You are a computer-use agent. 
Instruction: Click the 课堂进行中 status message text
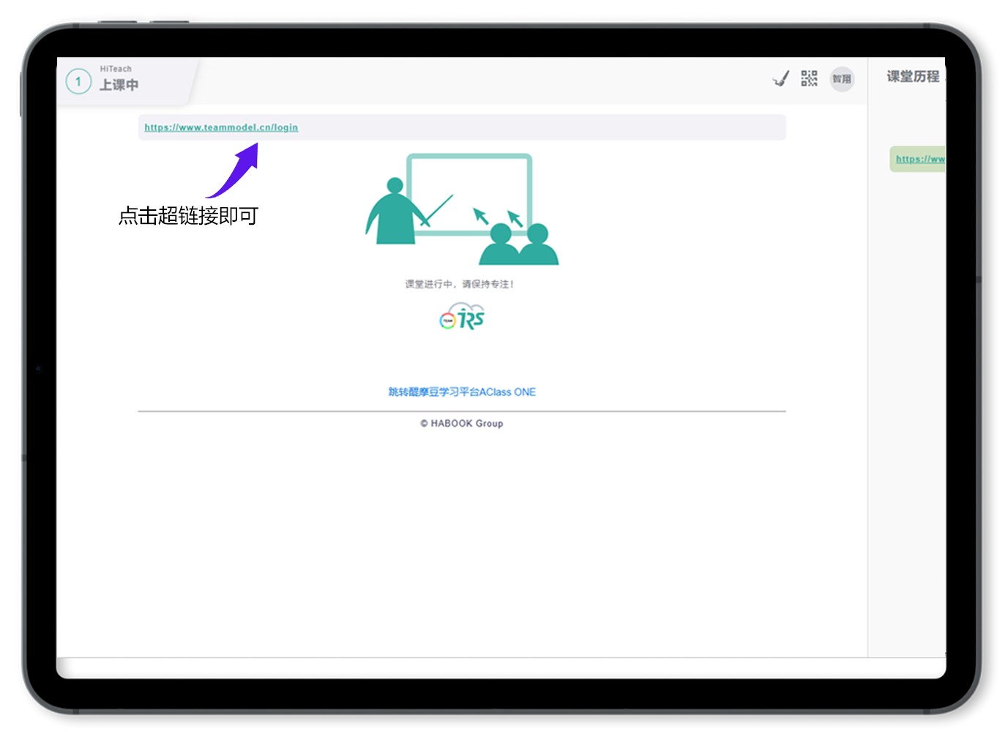pos(460,284)
